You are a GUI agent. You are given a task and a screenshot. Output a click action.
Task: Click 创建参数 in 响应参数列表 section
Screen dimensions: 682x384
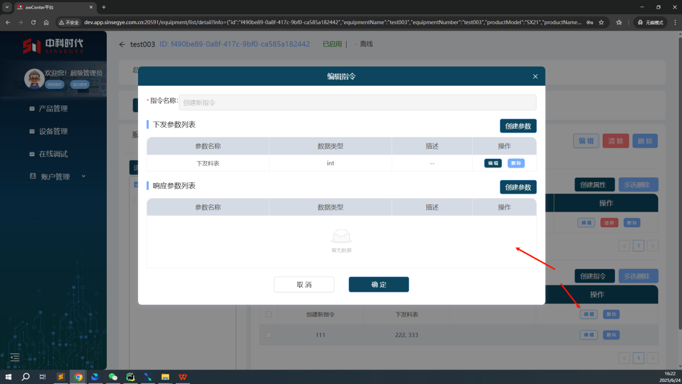[x=518, y=187]
